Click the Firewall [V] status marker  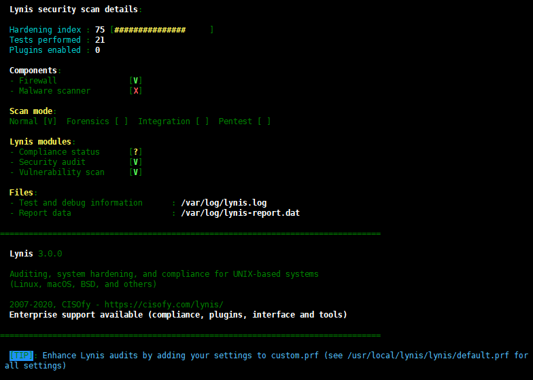(x=136, y=81)
